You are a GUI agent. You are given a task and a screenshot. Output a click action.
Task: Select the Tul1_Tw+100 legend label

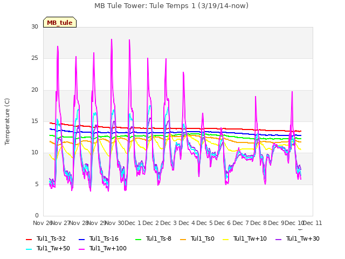tap(108, 248)
